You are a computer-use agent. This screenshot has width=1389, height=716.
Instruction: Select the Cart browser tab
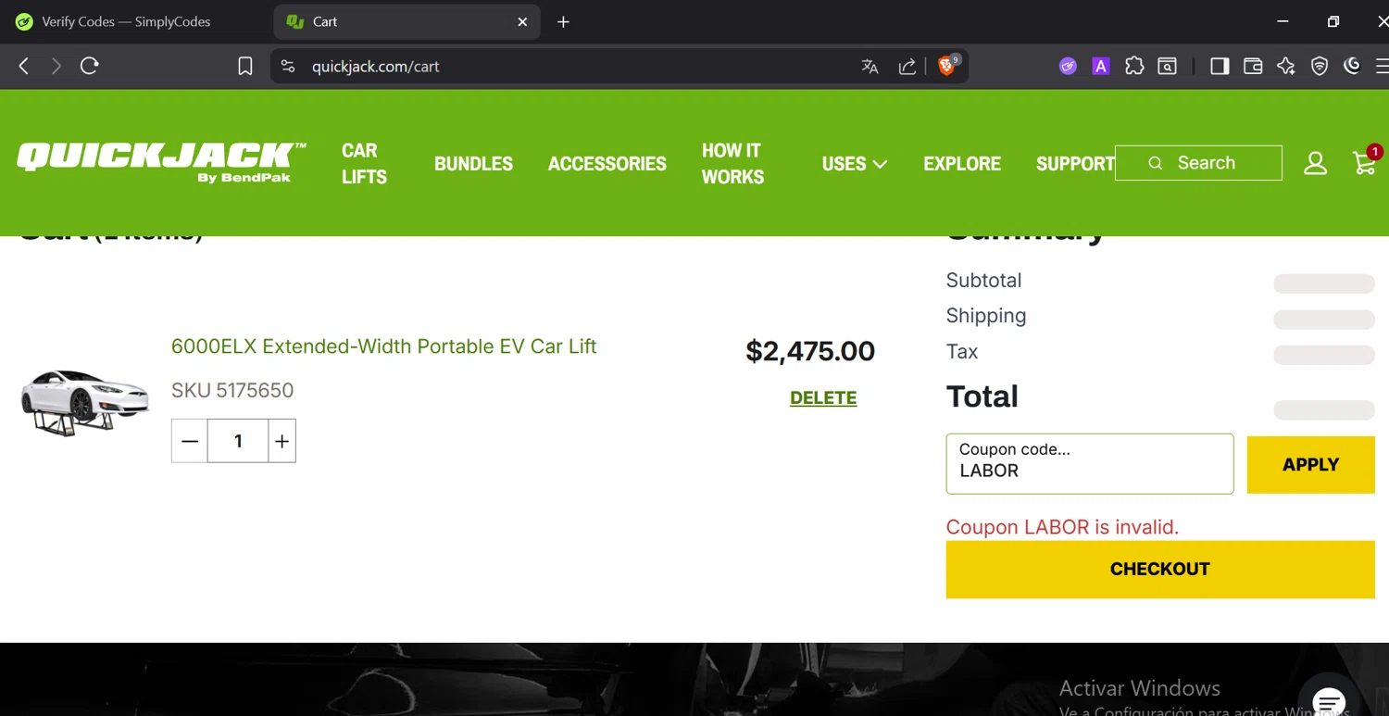point(407,21)
